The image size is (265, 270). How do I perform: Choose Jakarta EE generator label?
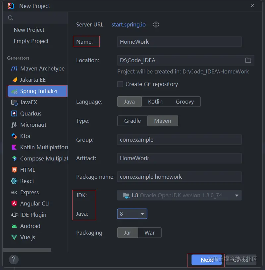pos(33,80)
